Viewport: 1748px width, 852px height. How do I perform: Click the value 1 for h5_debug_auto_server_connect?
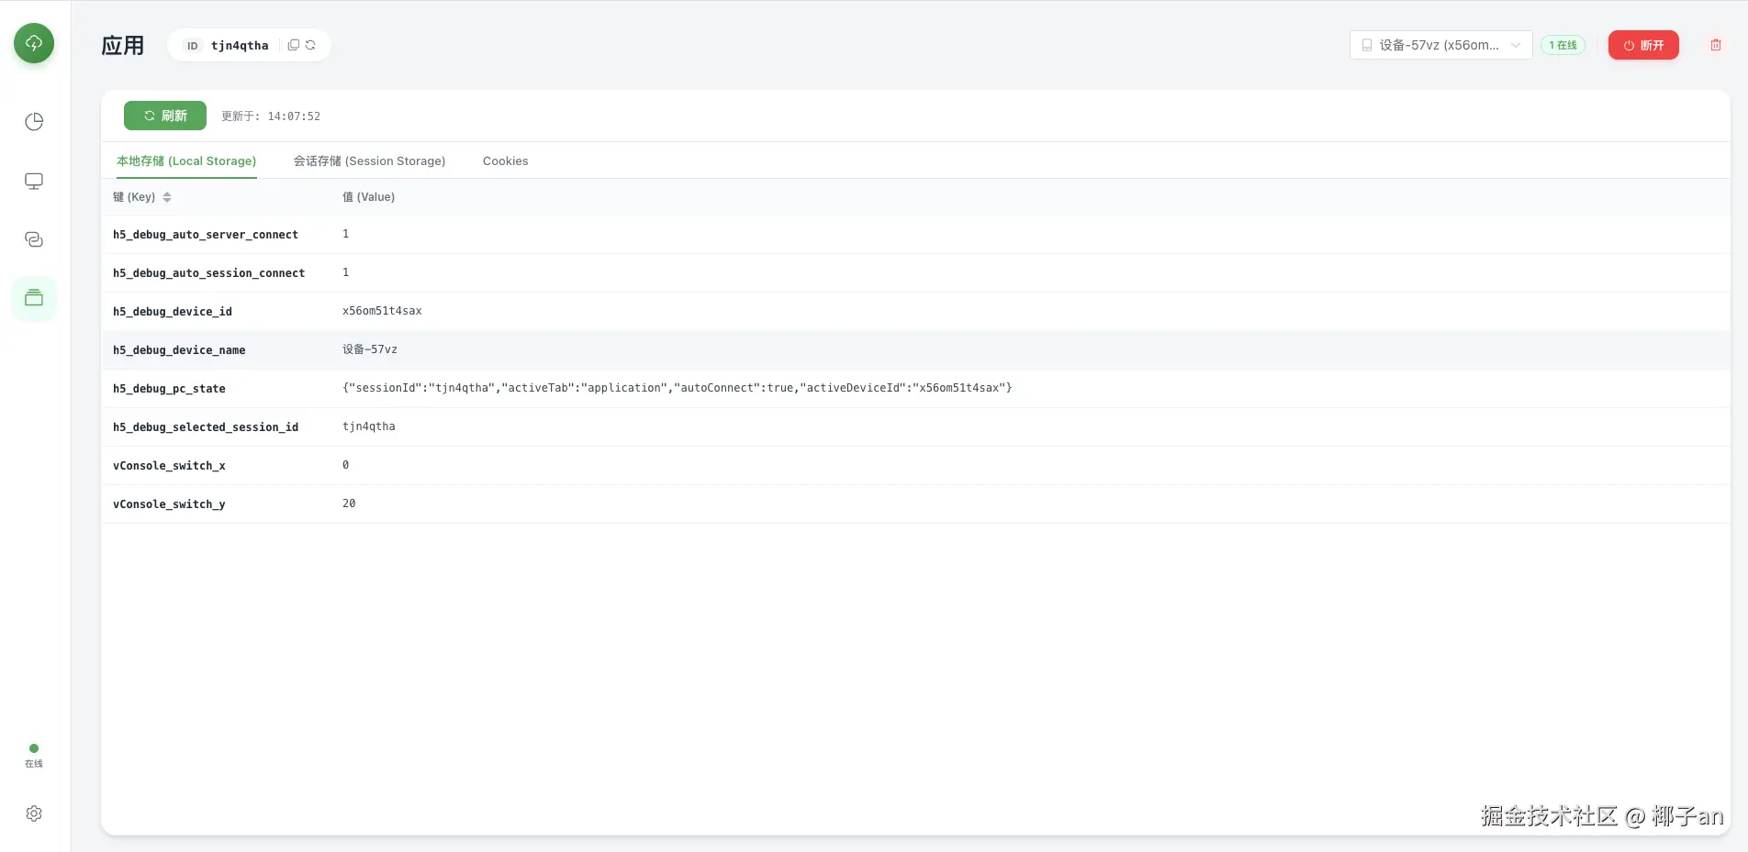tap(346, 234)
